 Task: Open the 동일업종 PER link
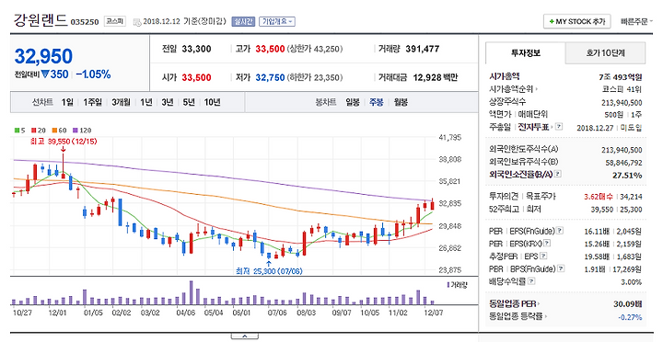click(x=514, y=304)
